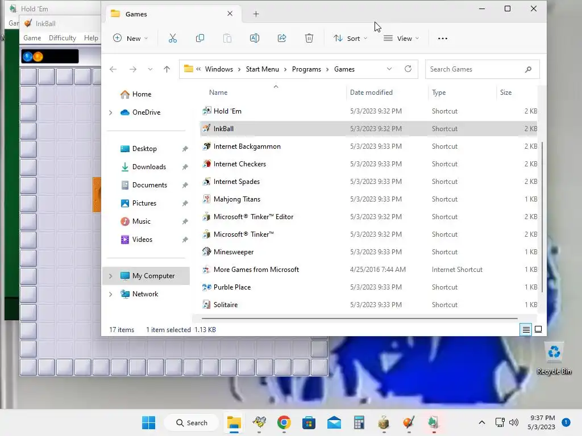This screenshot has height=436, width=582.
Task: Go up one folder level arrow
Action: point(167,69)
